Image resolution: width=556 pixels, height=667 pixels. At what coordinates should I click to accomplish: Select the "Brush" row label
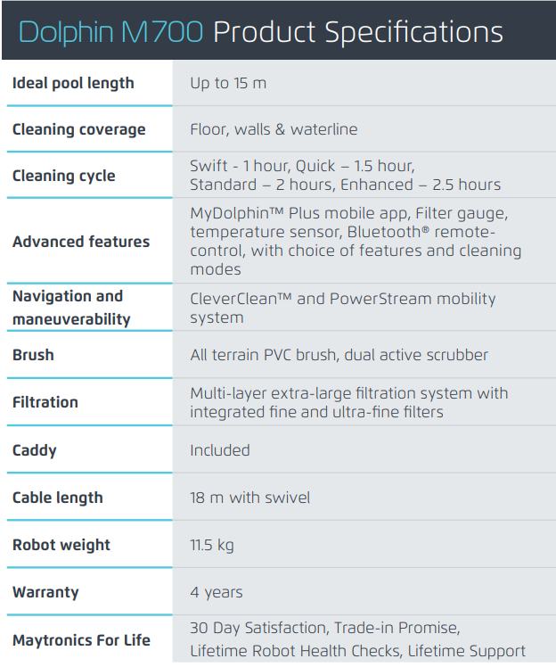point(33,355)
